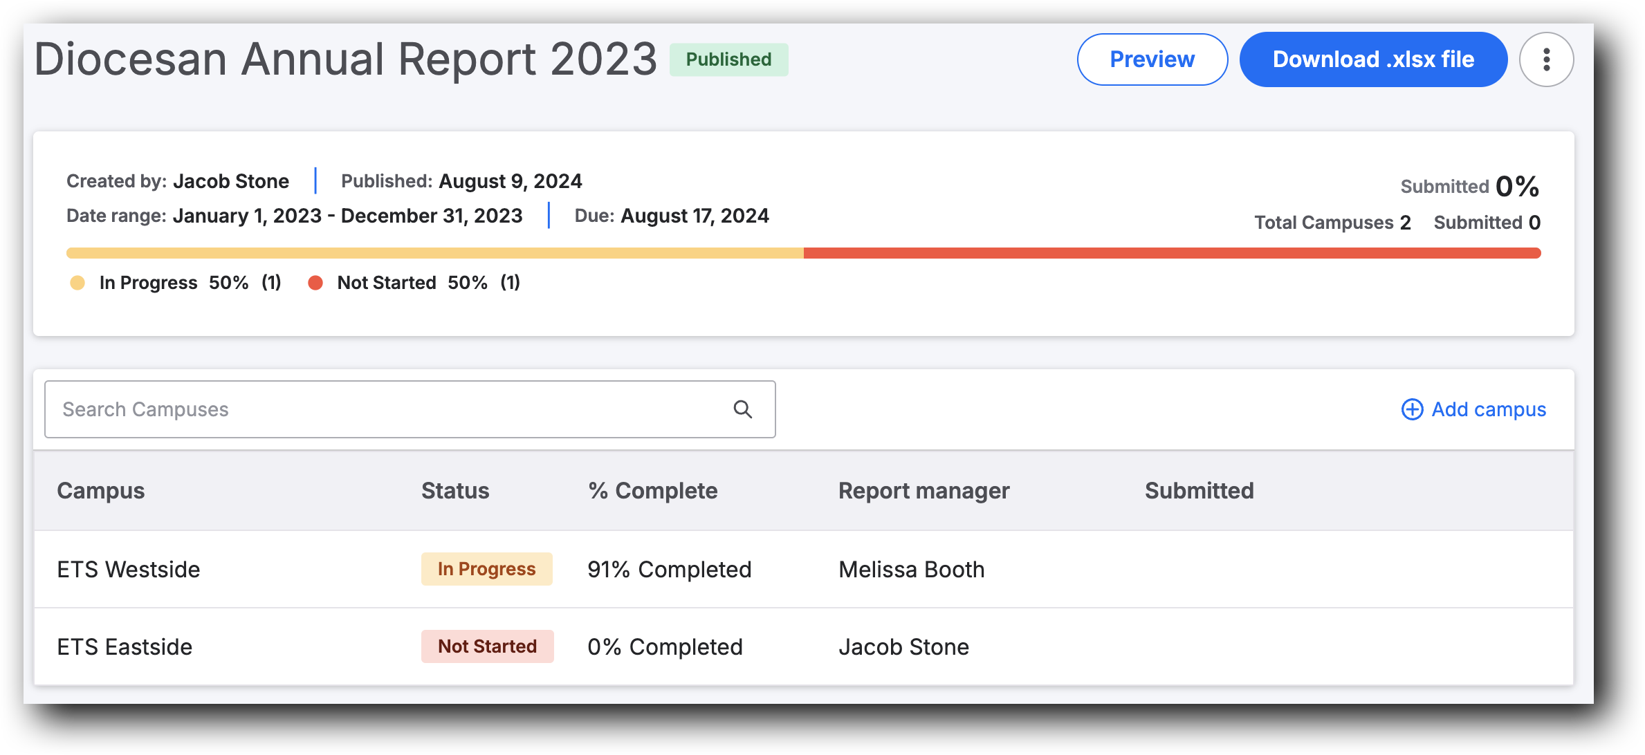Select the ETS Westside campus row
This screenshot has height=755, width=1645.
tap(128, 569)
